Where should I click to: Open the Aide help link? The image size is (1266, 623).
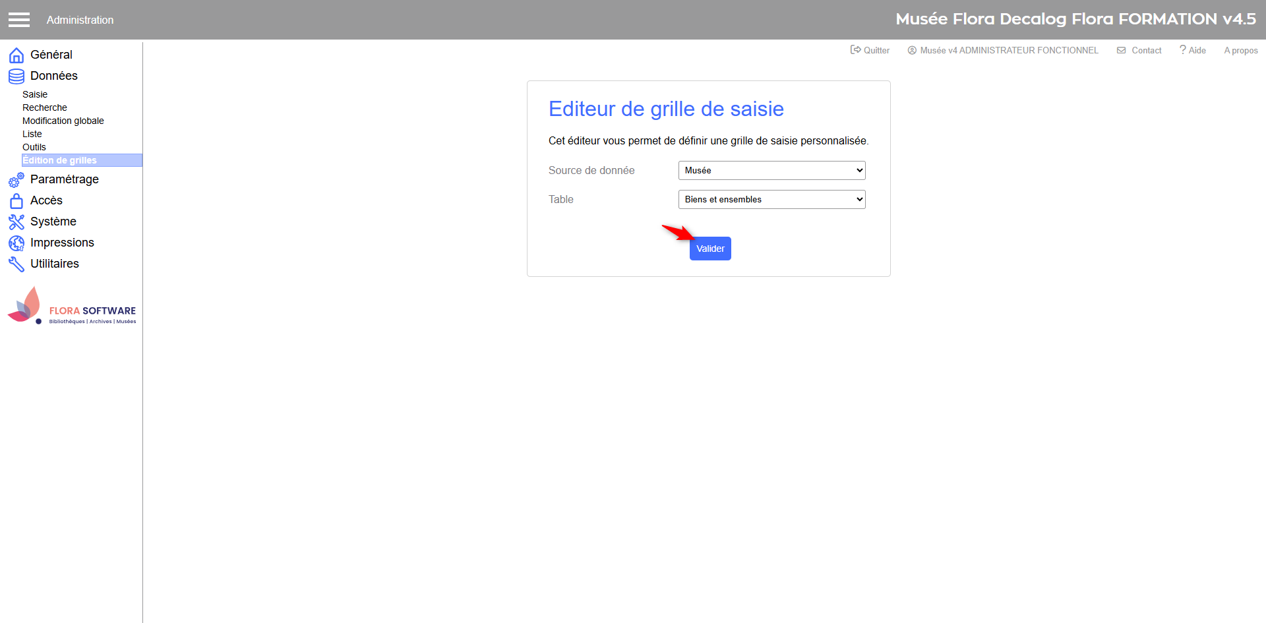[1193, 51]
